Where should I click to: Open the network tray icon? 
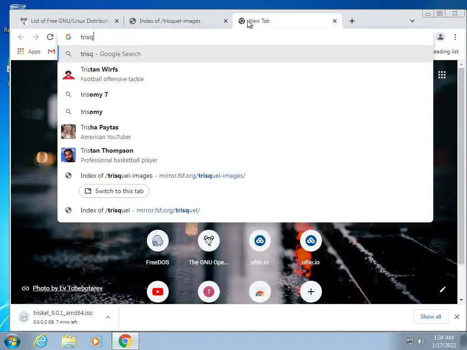coord(410,341)
